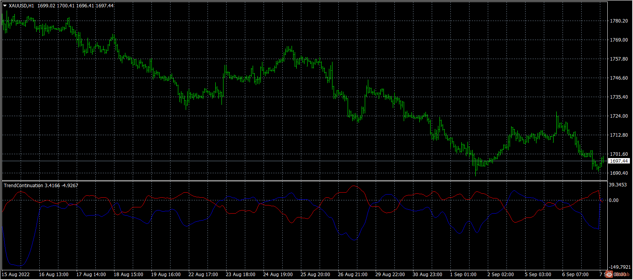The height and width of the screenshot is (280, 633).
Task: Click the 0.00 indicator level label
Action: tap(614, 200)
